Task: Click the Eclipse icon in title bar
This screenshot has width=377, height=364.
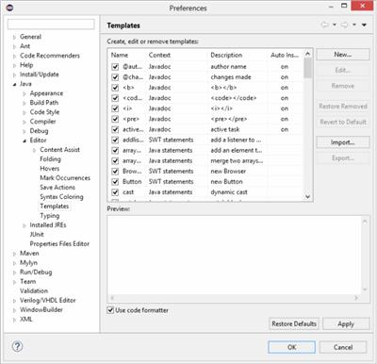Action: point(9,8)
